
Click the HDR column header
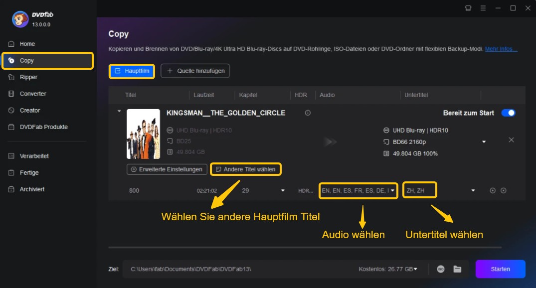(301, 95)
